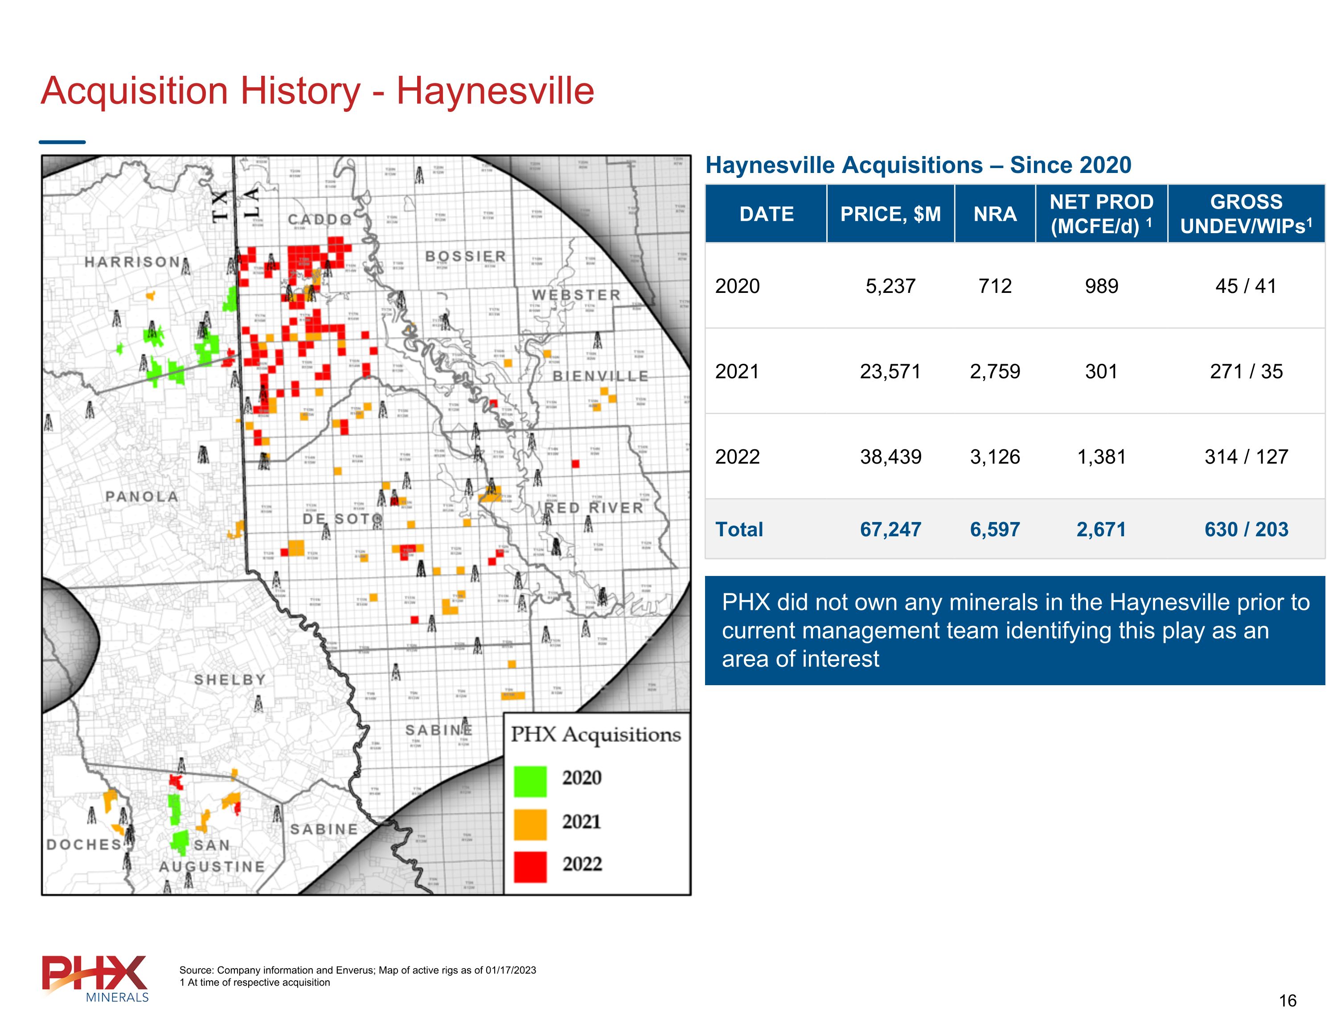
Task: Click the DE SOTO parish label on the map
Action: click(x=342, y=519)
